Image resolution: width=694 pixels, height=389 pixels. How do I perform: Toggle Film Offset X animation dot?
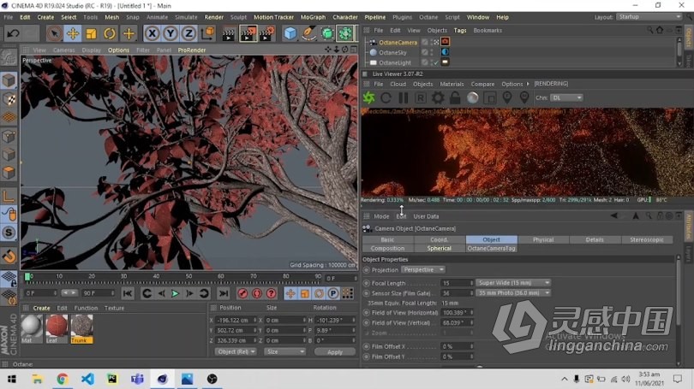tap(366, 346)
